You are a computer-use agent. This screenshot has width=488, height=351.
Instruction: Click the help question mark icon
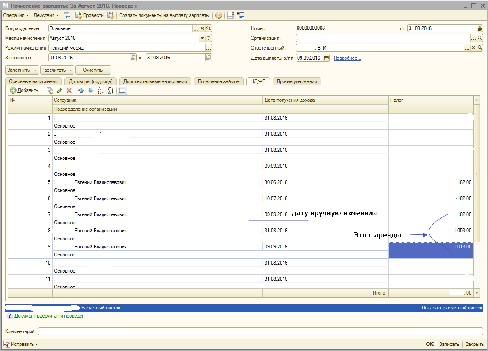(219, 15)
